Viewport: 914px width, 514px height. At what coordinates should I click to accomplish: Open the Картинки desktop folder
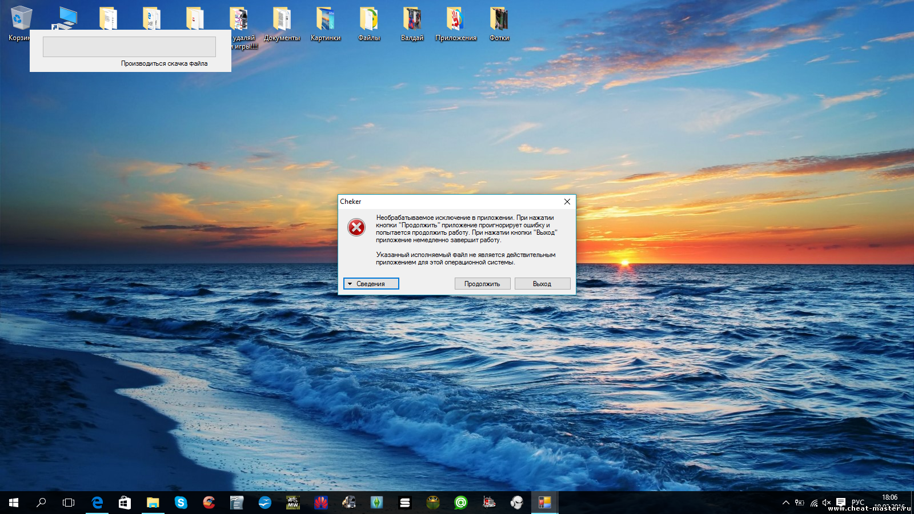pyautogui.click(x=325, y=24)
